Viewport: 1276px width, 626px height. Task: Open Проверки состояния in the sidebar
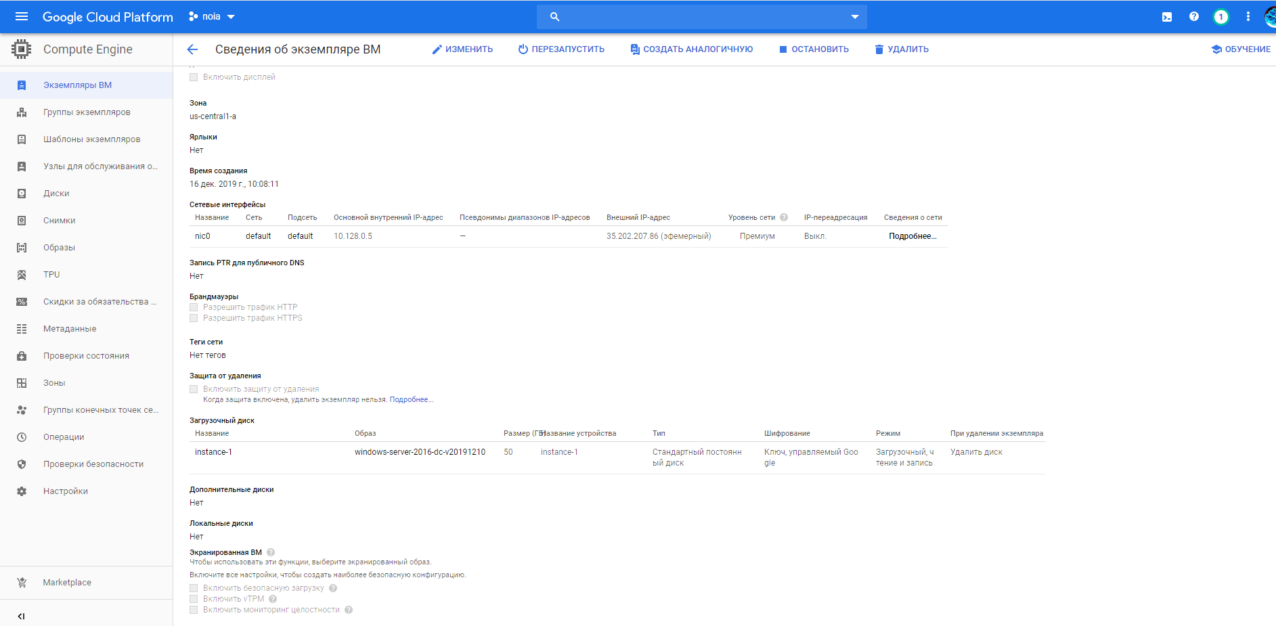pyautogui.click(x=87, y=356)
